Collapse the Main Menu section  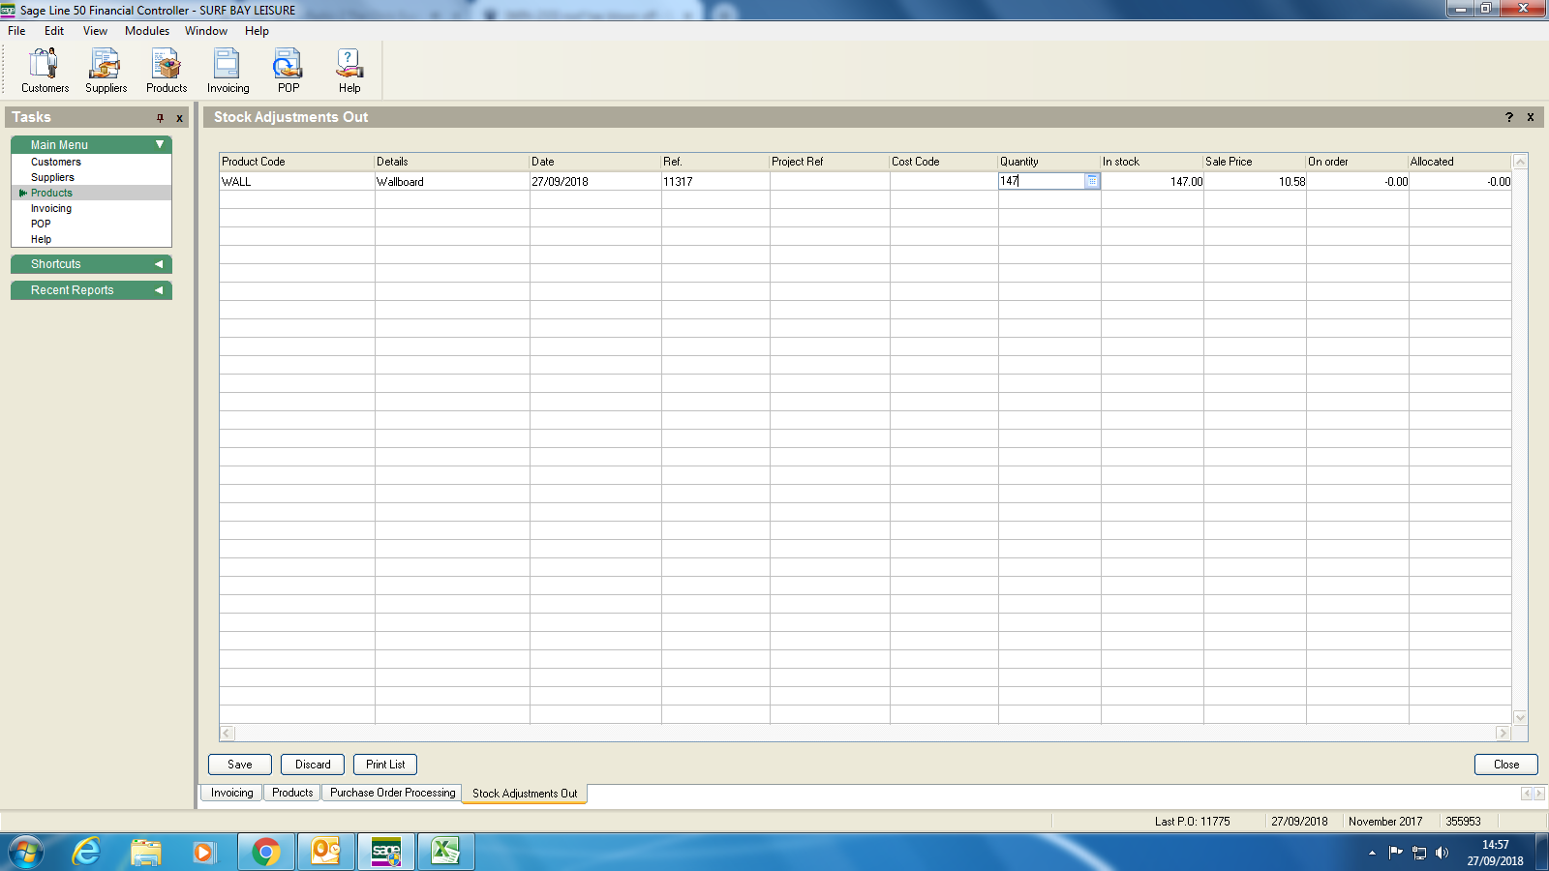pos(160,145)
